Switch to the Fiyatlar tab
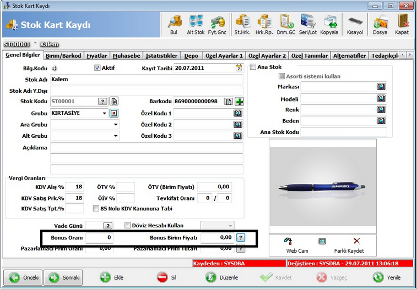 coord(97,56)
